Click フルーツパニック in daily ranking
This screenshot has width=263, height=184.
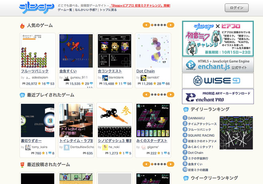click(199, 130)
